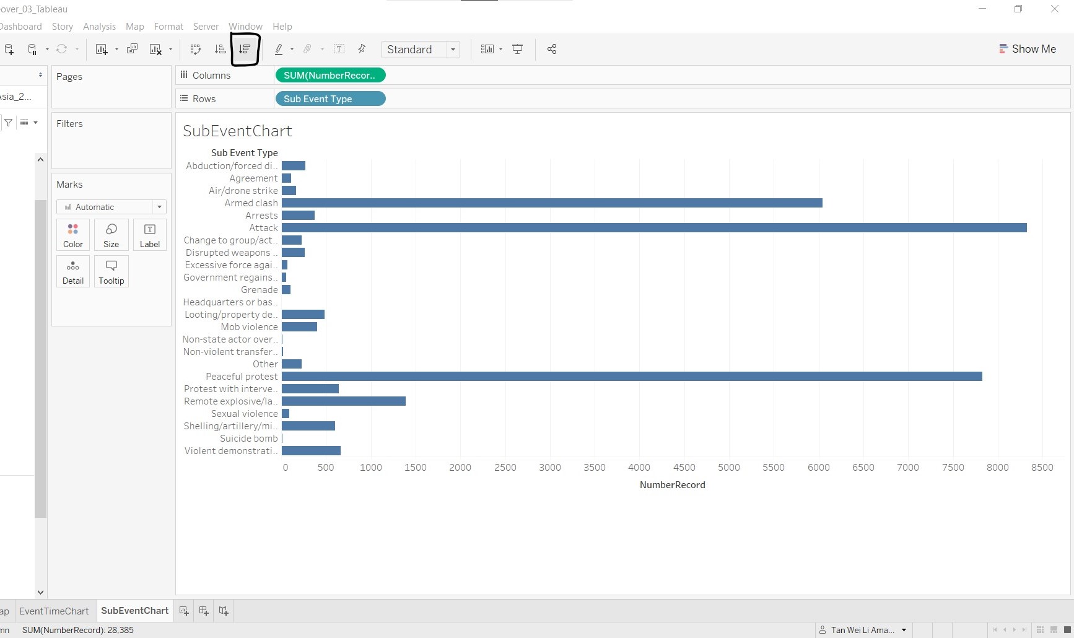The height and width of the screenshot is (638, 1074).
Task: Click the Fix Axes pin icon
Action: pyautogui.click(x=362, y=50)
